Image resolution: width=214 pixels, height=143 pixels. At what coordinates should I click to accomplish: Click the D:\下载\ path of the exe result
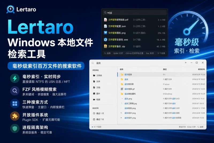pyautogui.click(x=137, y=40)
